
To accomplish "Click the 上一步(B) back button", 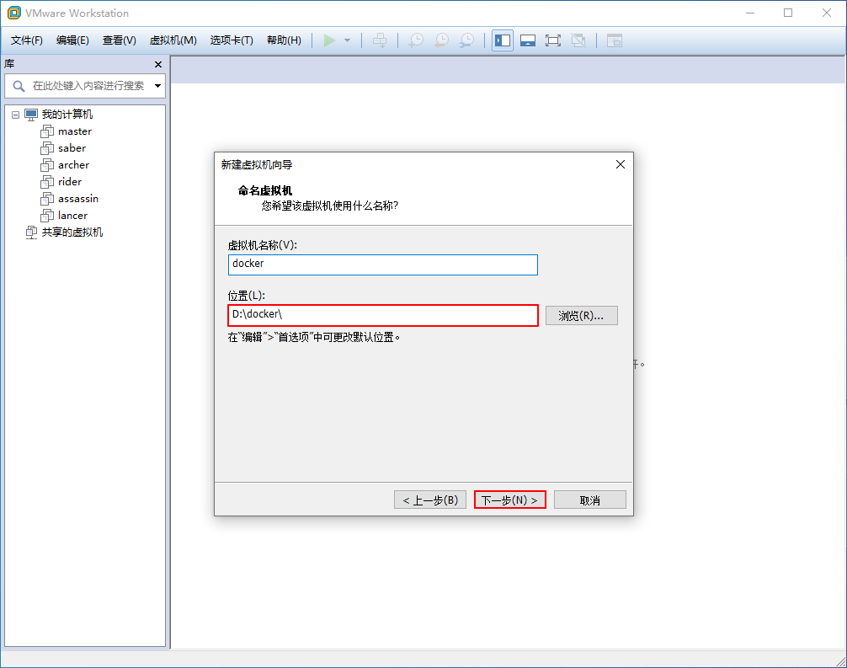I will coord(429,500).
